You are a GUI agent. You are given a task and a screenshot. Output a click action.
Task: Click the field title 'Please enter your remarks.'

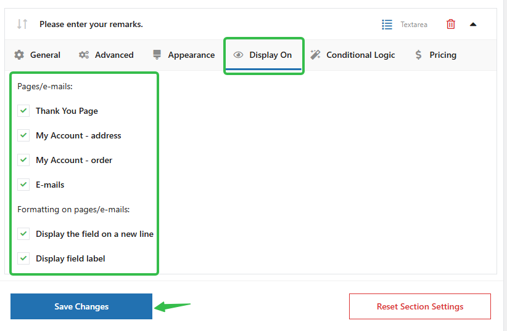coord(91,25)
